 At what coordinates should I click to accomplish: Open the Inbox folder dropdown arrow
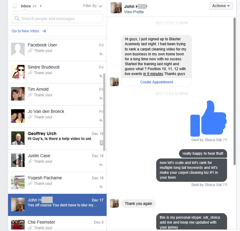click(41, 6)
